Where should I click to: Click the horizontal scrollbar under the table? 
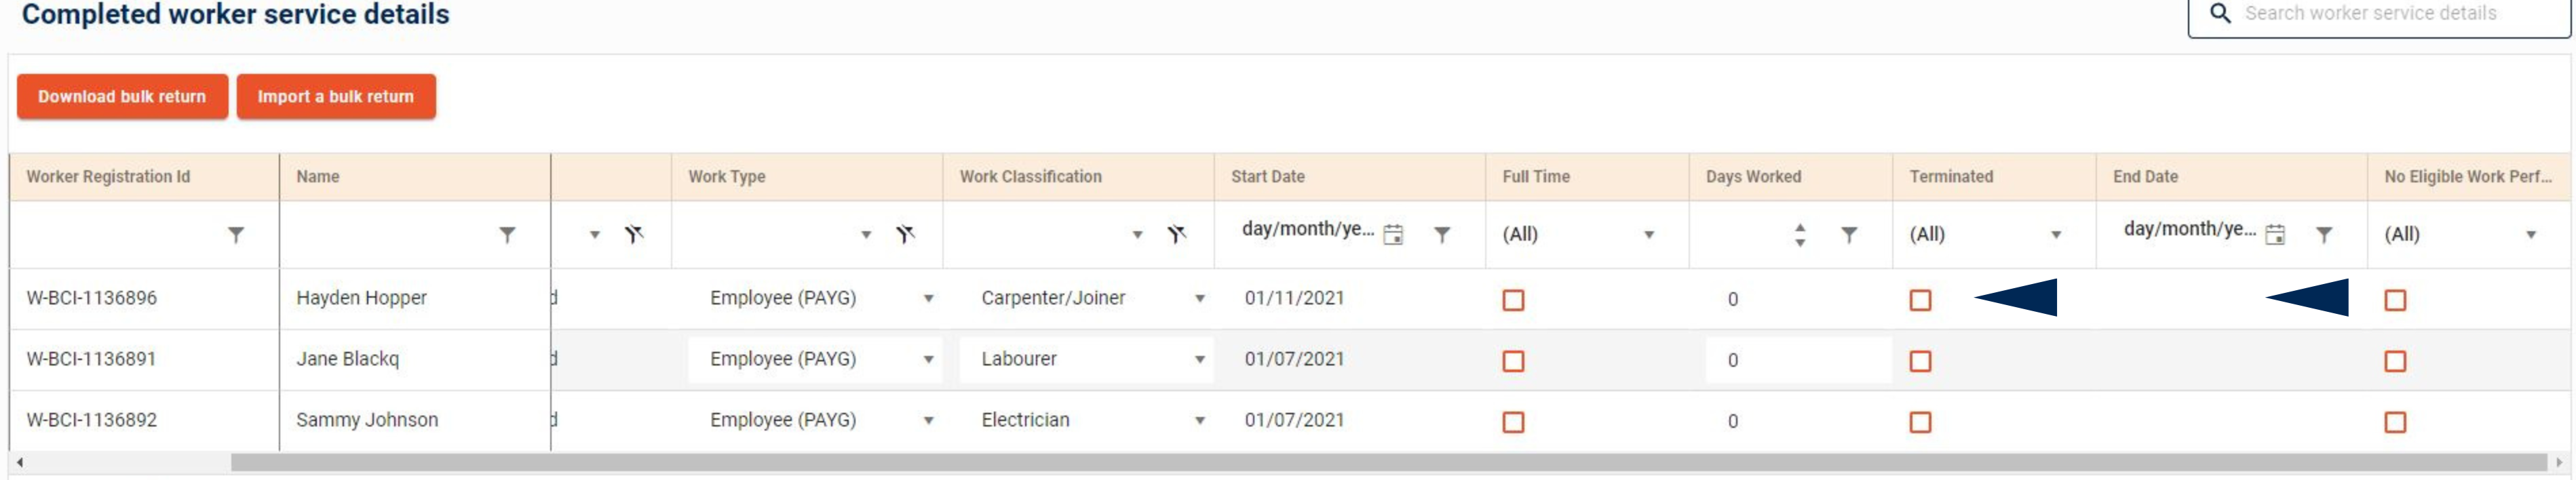click(1388, 462)
